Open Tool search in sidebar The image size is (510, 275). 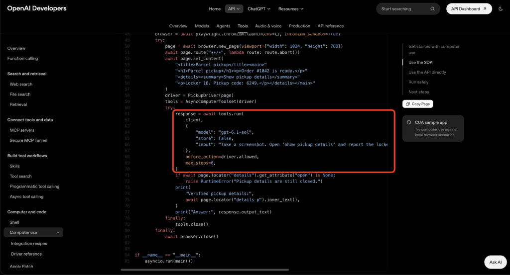[20, 177]
